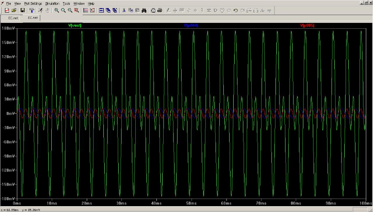The image size is (373, 212).
Task: Save using the floppy disk icon
Action: [x=22, y=10]
